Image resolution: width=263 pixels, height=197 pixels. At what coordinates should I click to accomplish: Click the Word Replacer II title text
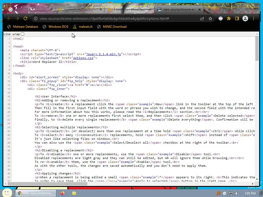48,62
